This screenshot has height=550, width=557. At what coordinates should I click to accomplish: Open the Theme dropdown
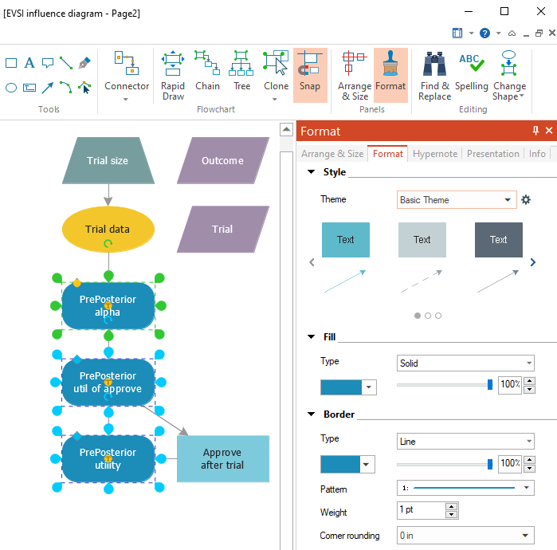[508, 200]
